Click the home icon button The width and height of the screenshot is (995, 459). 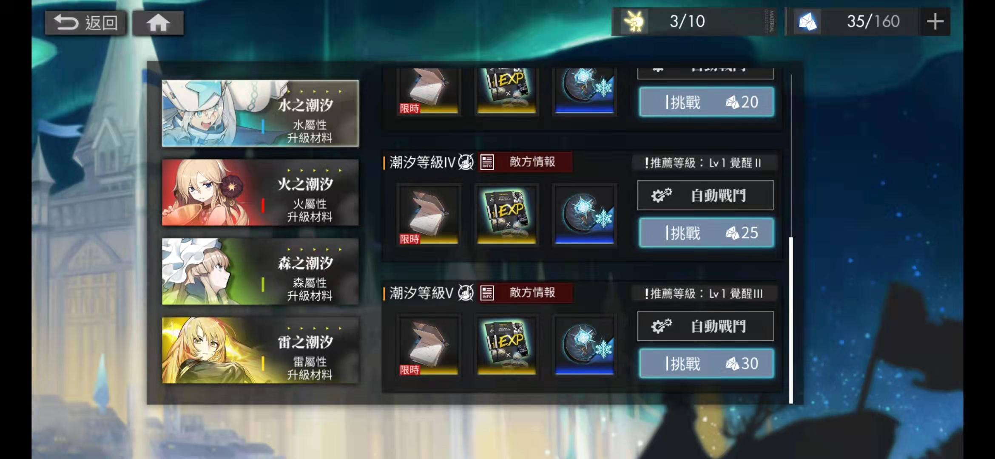pyautogui.click(x=158, y=23)
